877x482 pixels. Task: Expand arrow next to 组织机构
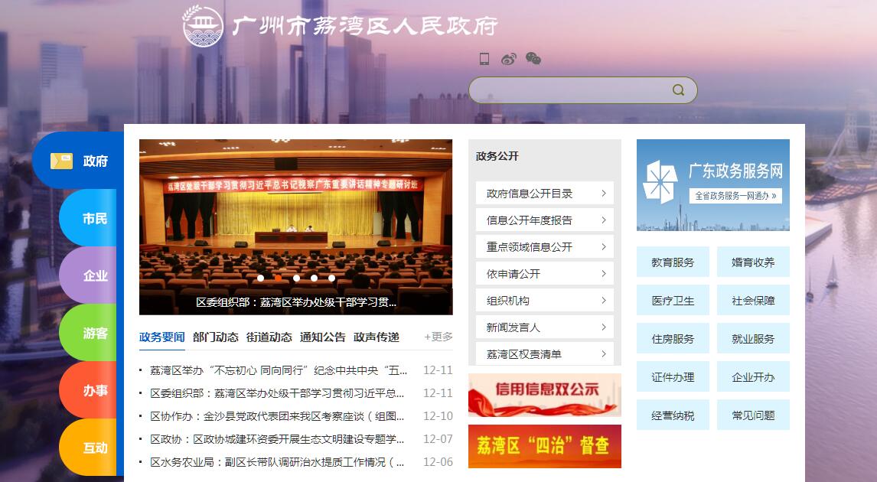click(604, 300)
